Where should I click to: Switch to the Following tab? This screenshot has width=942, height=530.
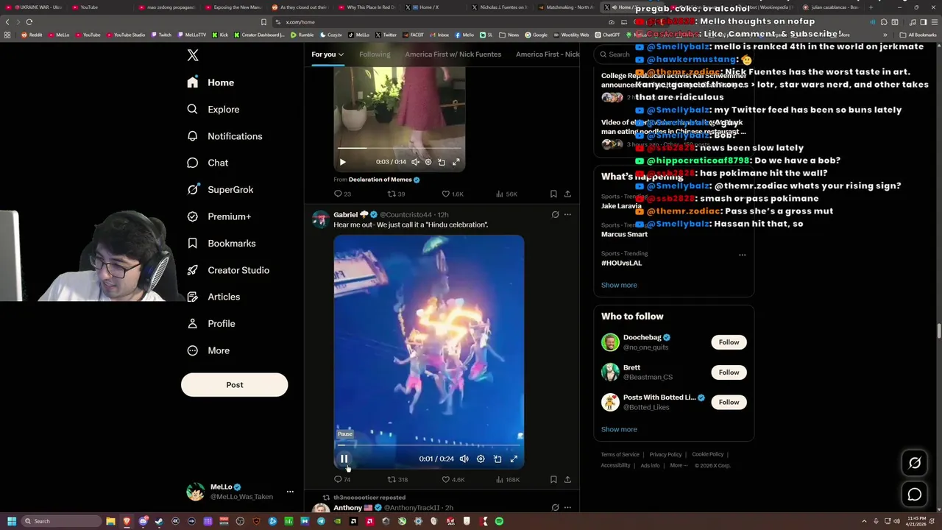point(375,54)
